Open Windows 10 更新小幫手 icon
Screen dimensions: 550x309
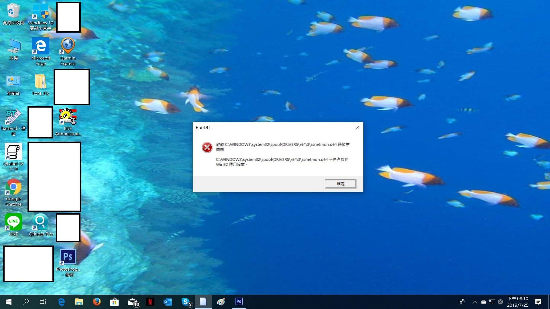40,12
